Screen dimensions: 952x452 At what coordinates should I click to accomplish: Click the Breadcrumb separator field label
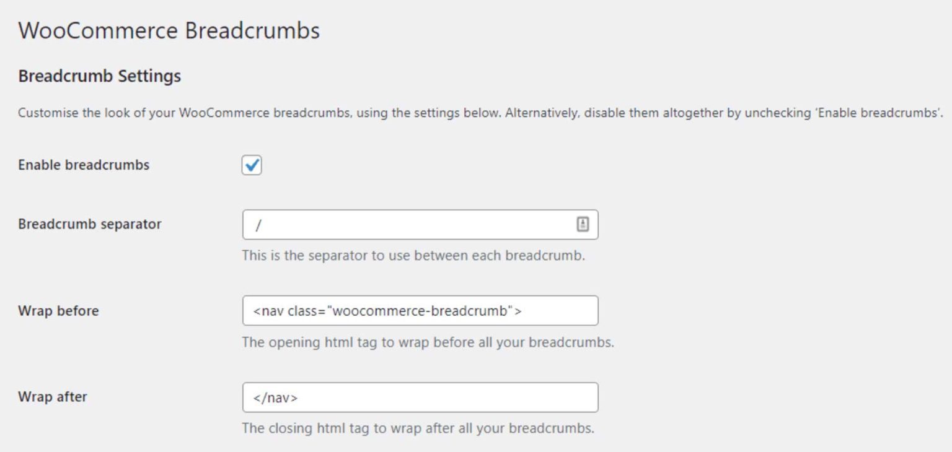[89, 224]
